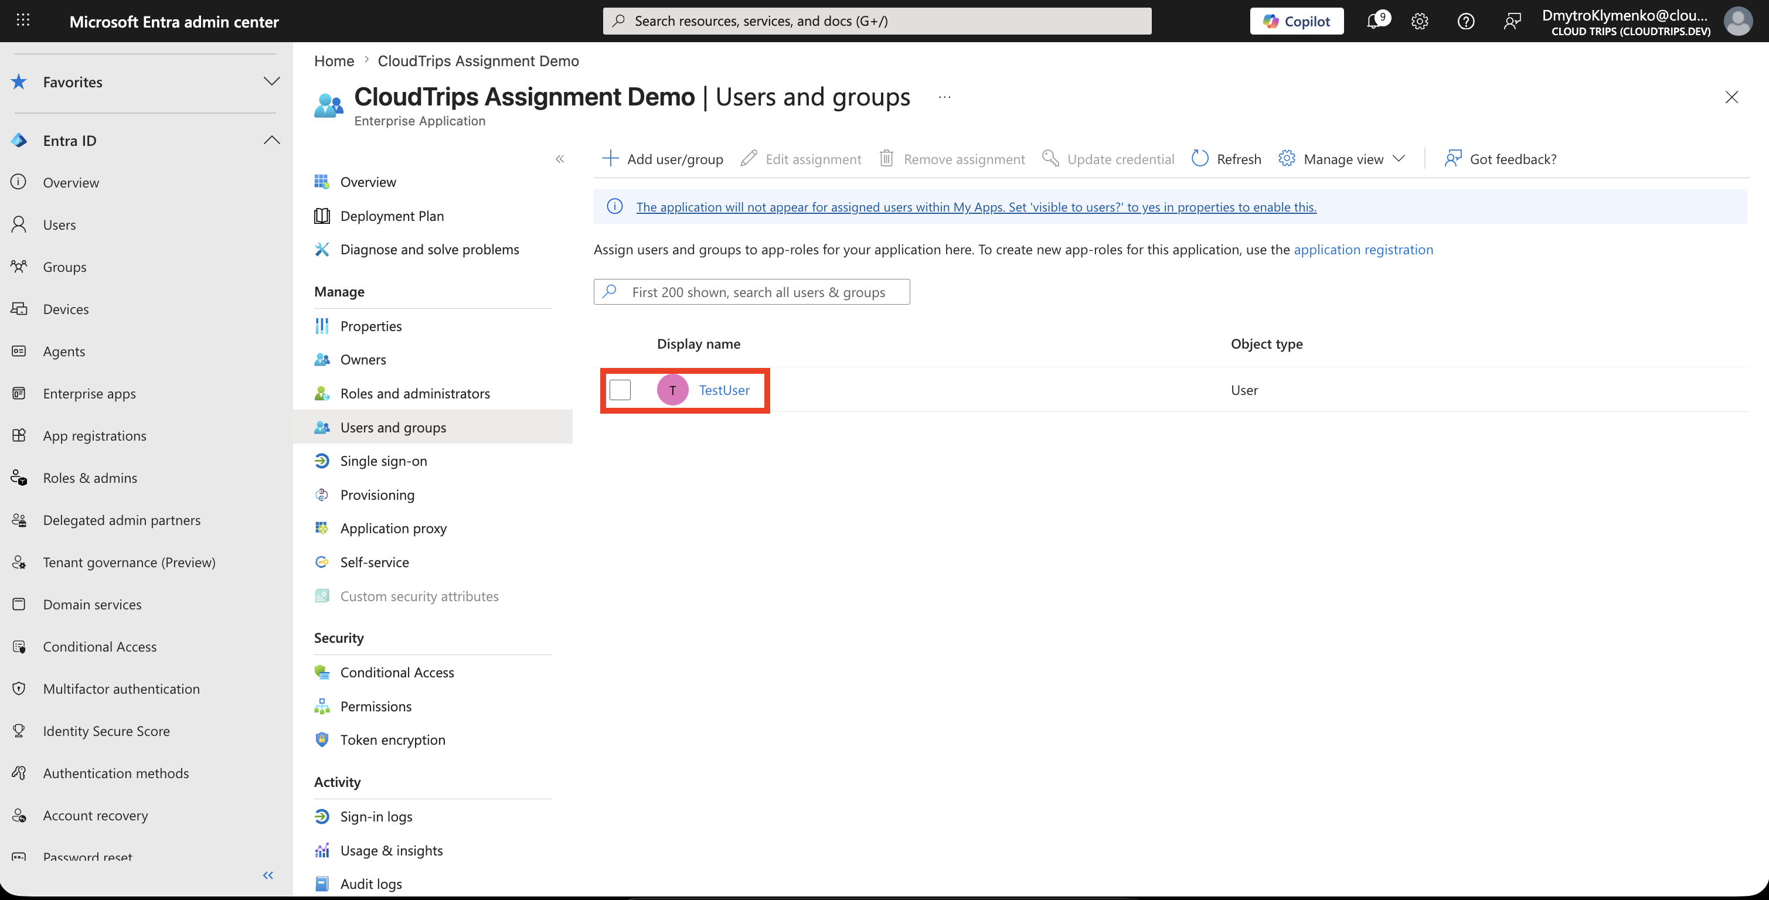The width and height of the screenshot is (1769, 900).
Task: Open the app launcher grid icon
Action: (23, 21)
